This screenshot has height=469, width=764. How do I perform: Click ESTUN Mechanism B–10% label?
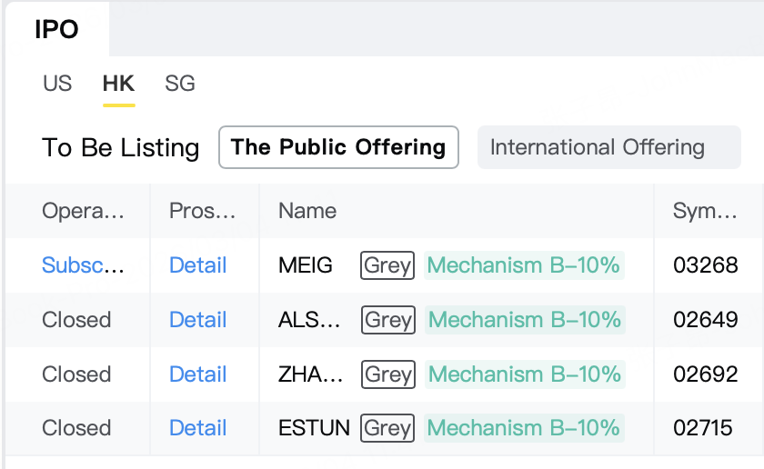[524, 427]
